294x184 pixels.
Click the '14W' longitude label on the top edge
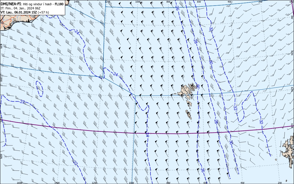[x=76, y=2]
